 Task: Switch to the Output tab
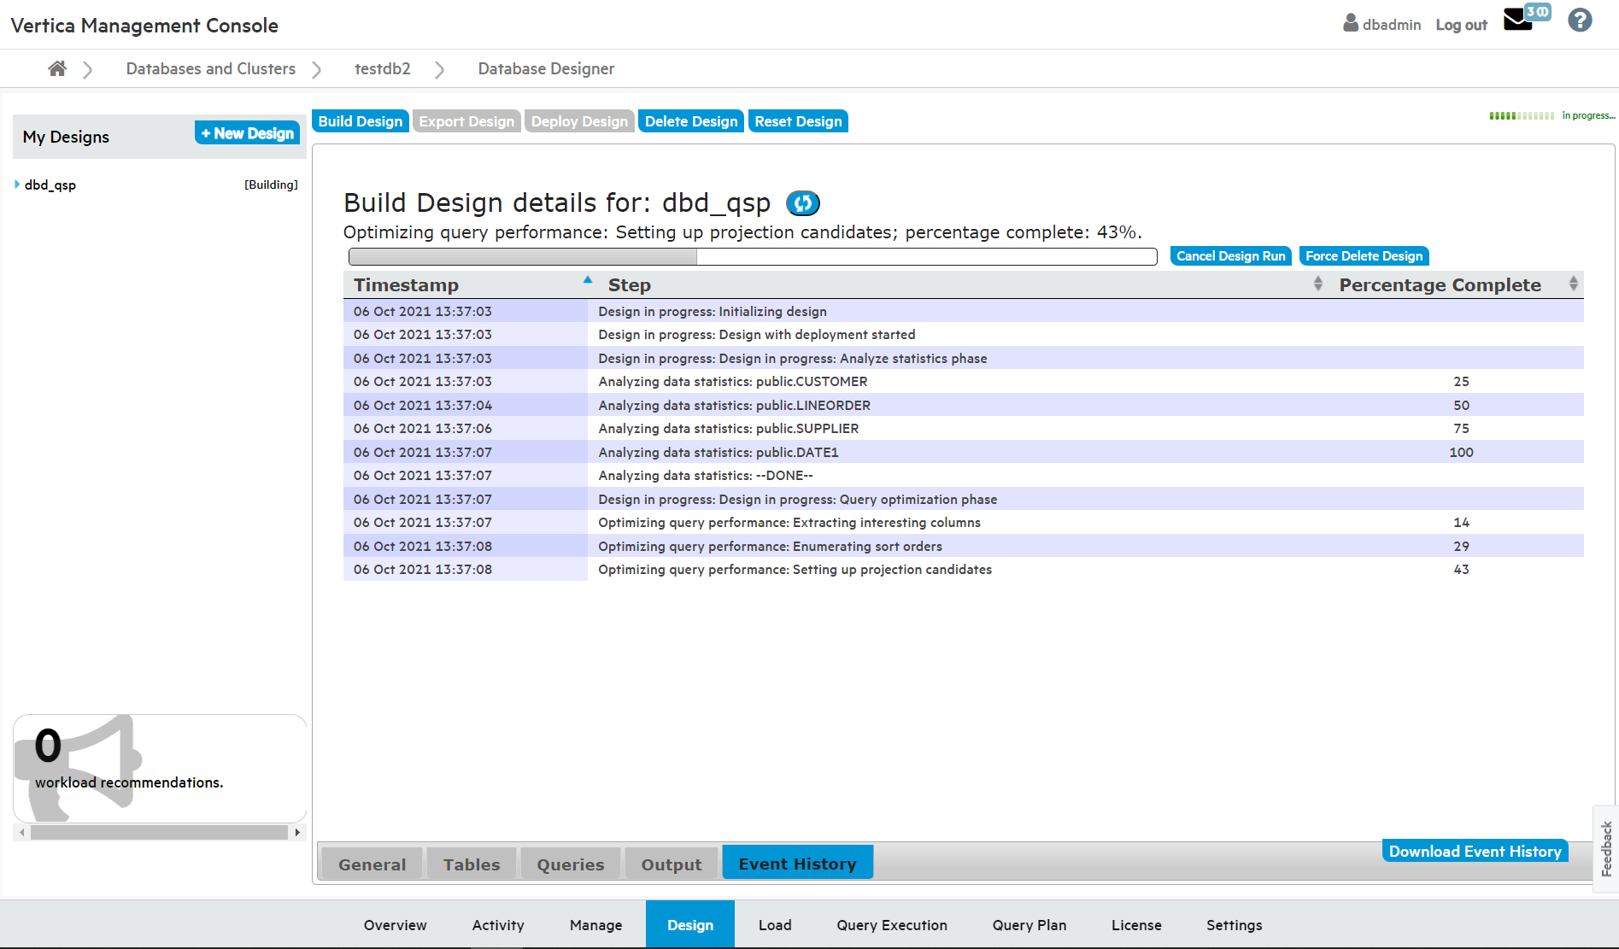[672, 864]
